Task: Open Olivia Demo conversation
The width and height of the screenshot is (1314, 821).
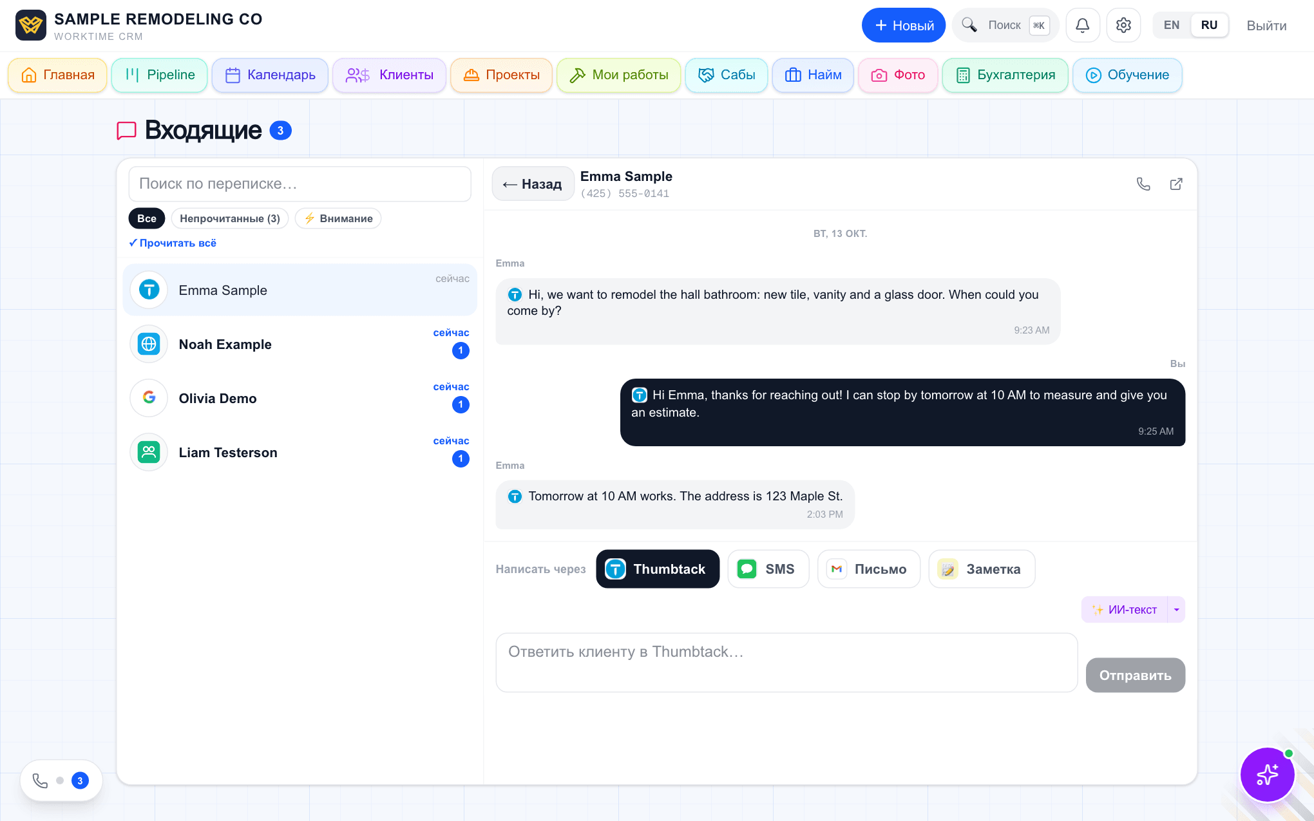Action: [300, 398]
